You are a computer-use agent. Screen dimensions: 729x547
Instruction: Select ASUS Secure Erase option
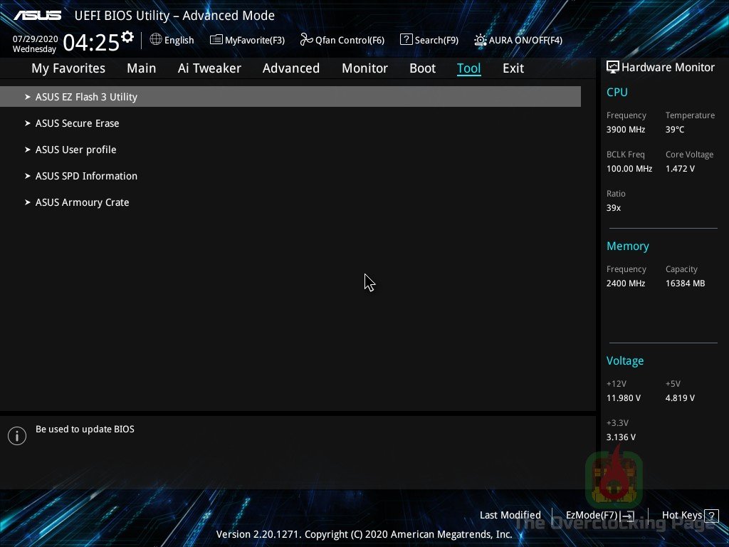coord(77,123)
